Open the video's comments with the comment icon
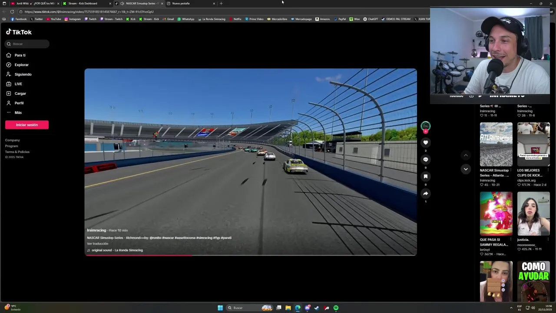 pos(426,160)
